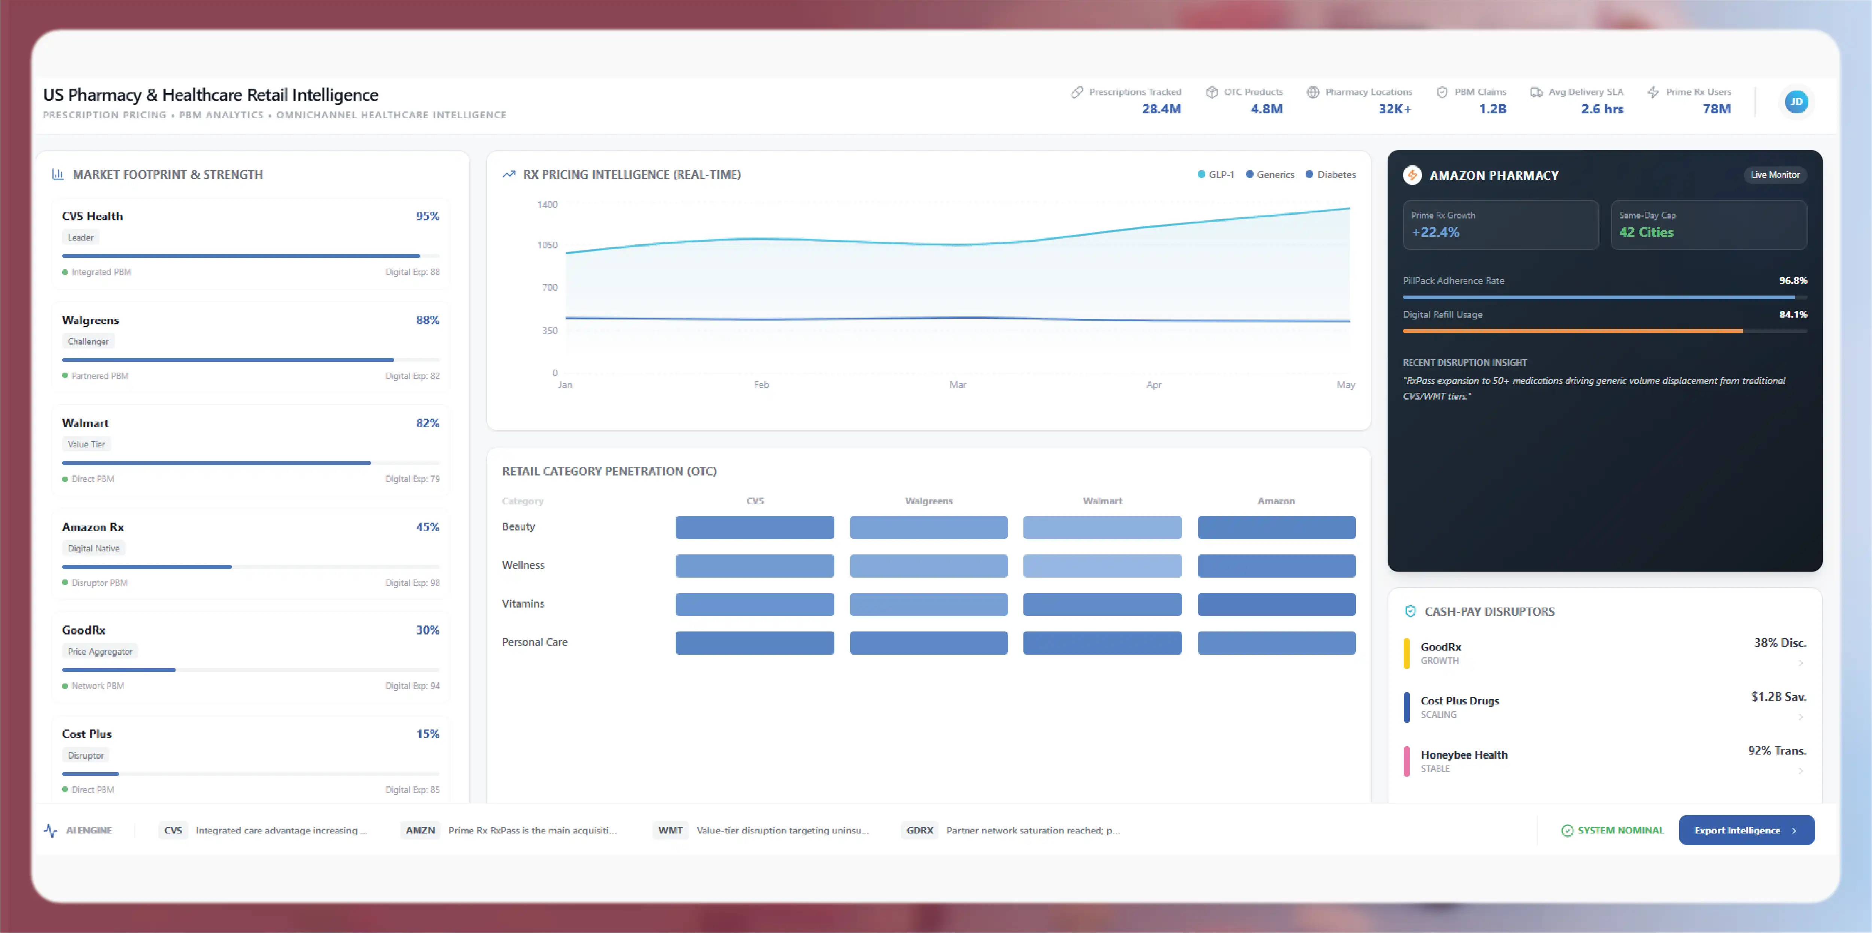Click the Cash-Pay Disruptors shield icon
Viewport: 1872px width, 933px height.
click(x=1410, y=611)
